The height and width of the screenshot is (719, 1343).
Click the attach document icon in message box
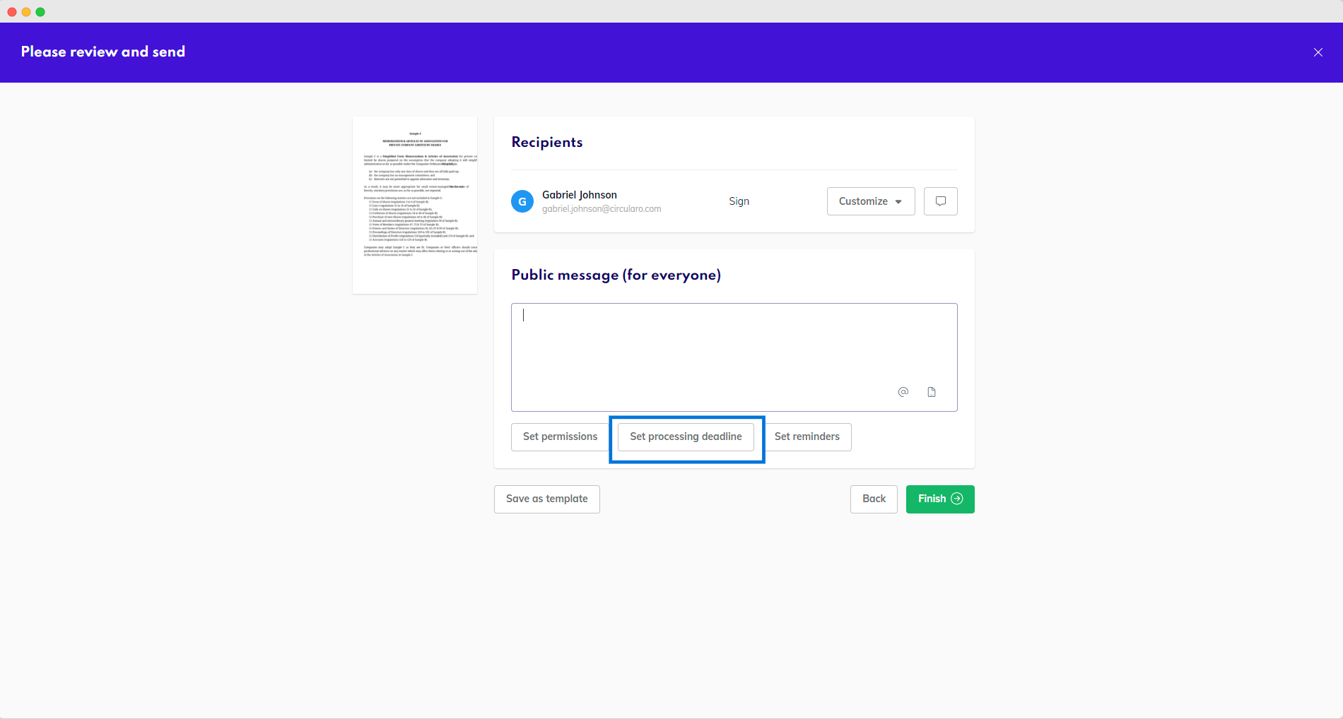click(x=932, y=392)
